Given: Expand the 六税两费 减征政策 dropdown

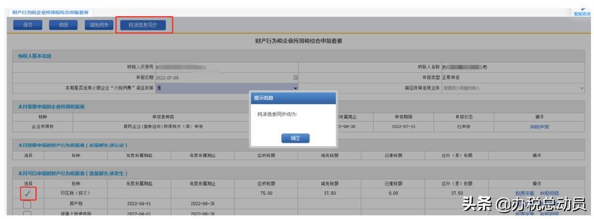Looking at the screenshot, I should tap(227, 88).
